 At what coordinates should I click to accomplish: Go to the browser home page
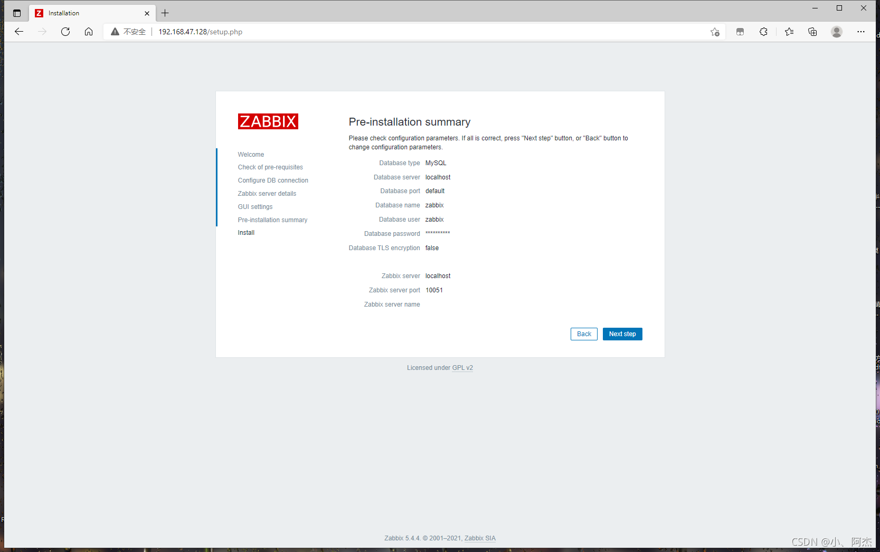89,32
